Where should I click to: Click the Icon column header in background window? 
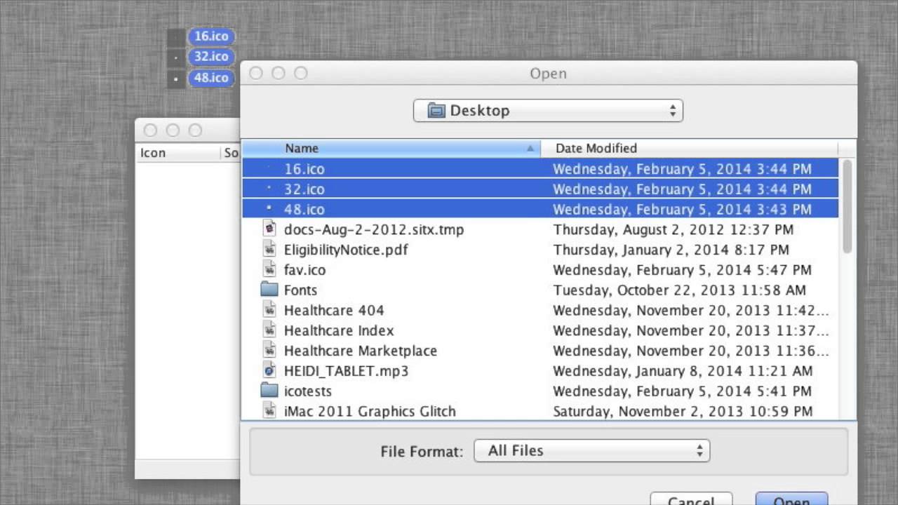coord(153,152)
